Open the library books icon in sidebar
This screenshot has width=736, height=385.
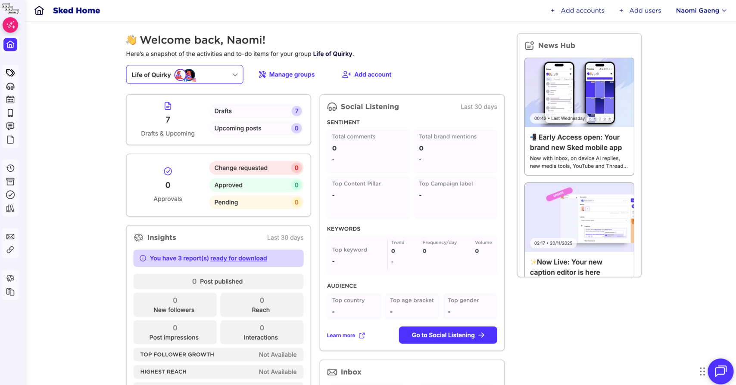(10, 209)
